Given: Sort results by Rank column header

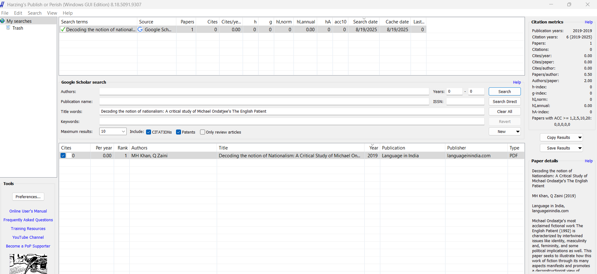Looking at the screenshot, I should [x=122, y=148].
